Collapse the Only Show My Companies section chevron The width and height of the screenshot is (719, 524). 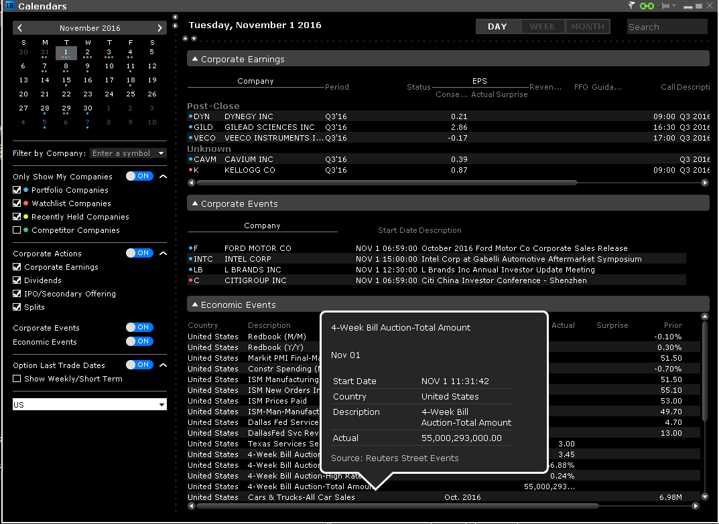coord(163,177)
